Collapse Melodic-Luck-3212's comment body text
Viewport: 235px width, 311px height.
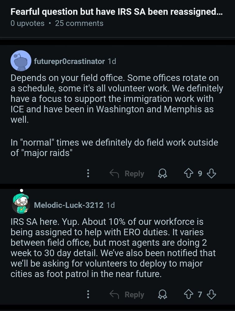113,248
